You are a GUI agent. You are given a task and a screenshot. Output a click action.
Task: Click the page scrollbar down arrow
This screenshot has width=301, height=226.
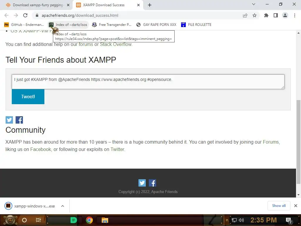(x=299, y=195)
